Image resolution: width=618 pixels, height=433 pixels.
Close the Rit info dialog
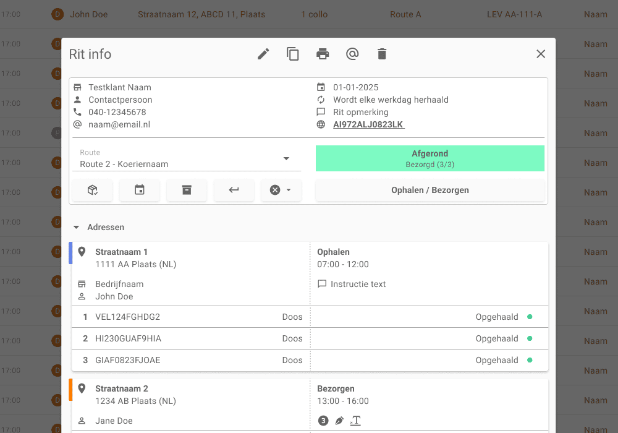(x=541, y=54)
